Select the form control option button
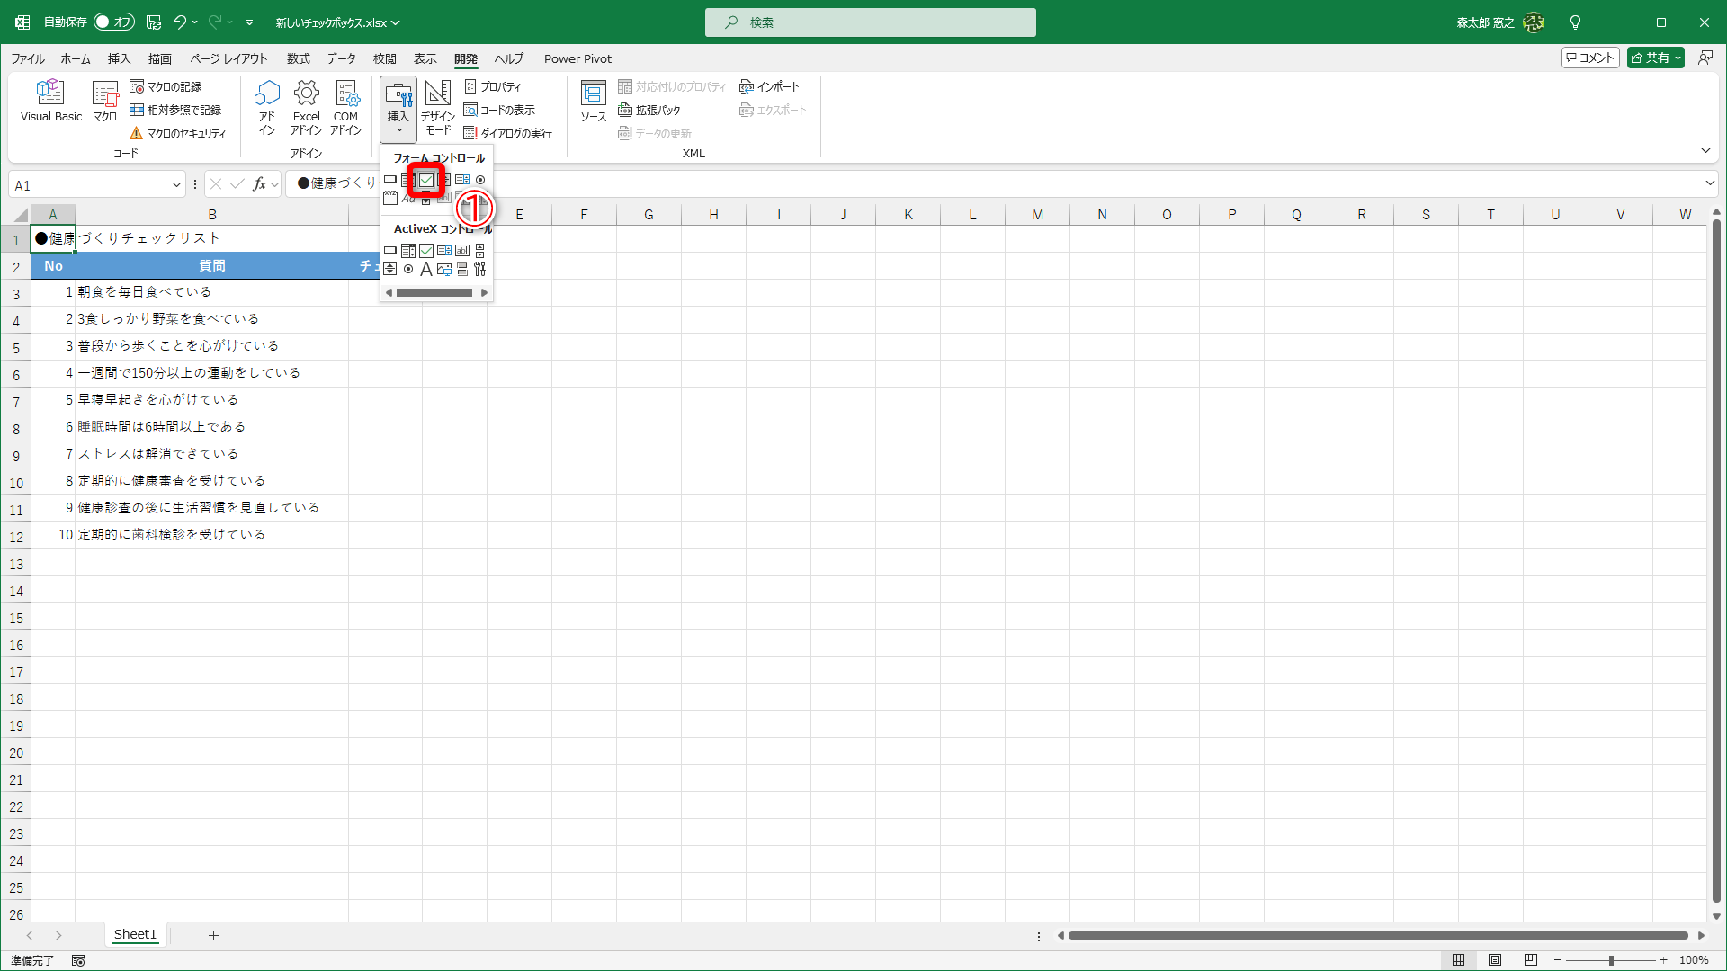 click(x=480, y=180)
